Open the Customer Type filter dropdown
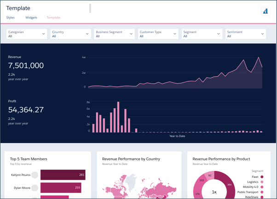The height and width of the screenshot is (199, 277). pyautogui.click(x=158, y=34)
